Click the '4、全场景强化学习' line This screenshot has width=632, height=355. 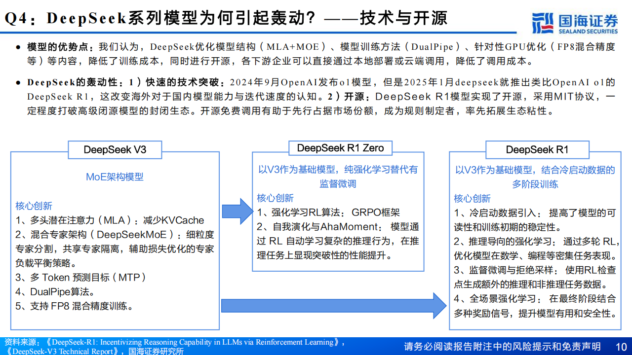(535, 306)
